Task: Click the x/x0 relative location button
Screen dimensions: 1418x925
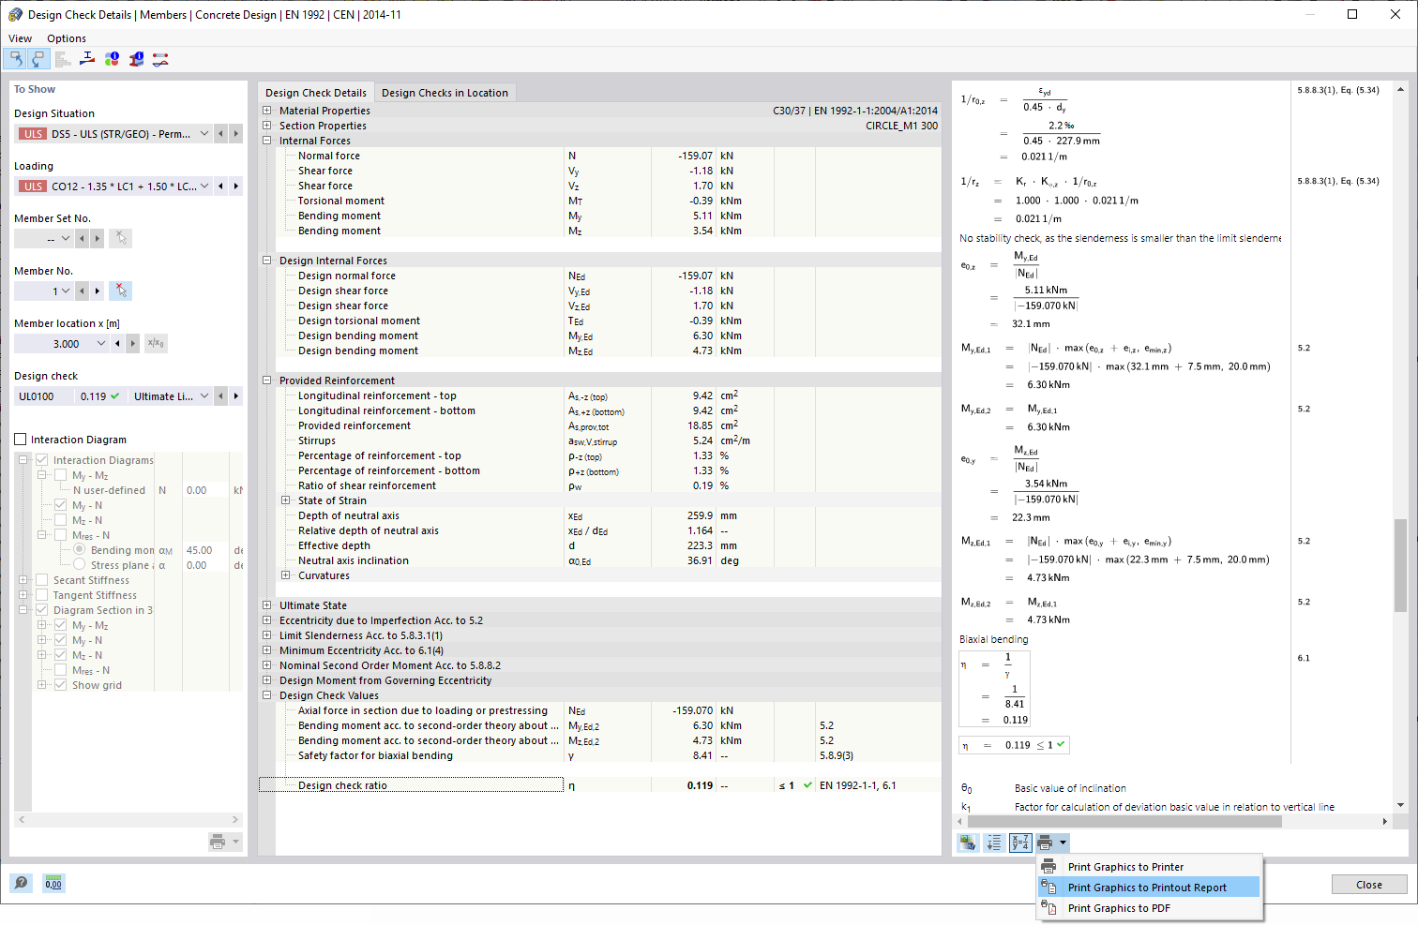Action: (156, 343)
